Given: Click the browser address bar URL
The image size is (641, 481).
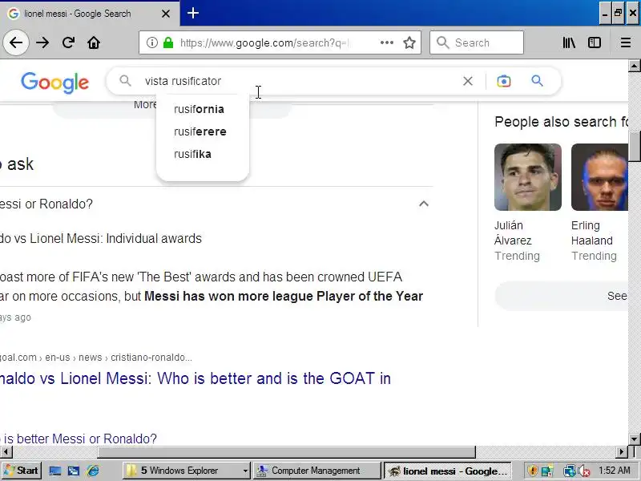Looking at the screenshot, I should pyautogui.click(x=264, y=42).
